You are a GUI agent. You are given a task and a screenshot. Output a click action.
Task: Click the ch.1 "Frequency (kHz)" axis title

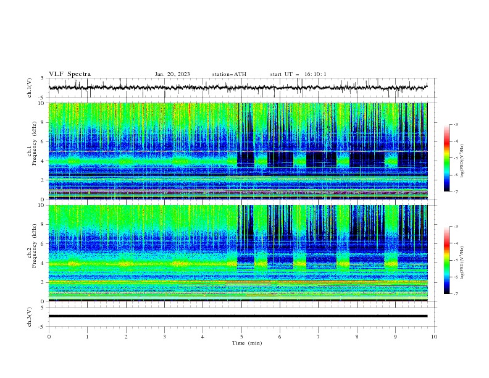tap(35, 143)
